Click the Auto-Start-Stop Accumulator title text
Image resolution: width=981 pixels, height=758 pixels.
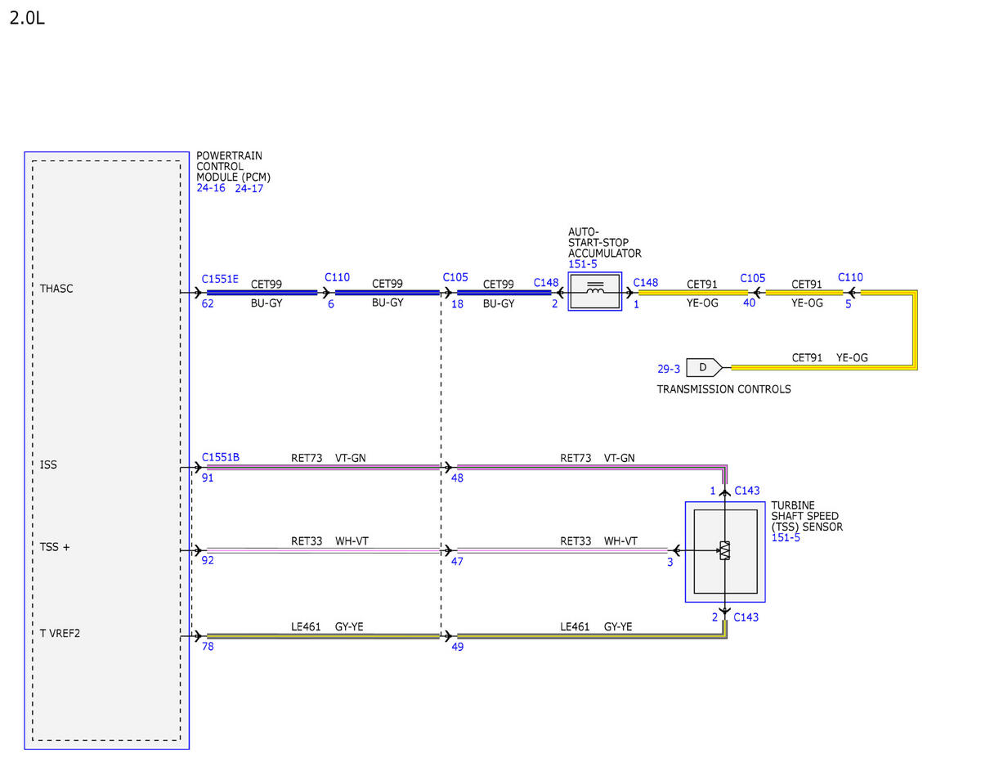605,243
